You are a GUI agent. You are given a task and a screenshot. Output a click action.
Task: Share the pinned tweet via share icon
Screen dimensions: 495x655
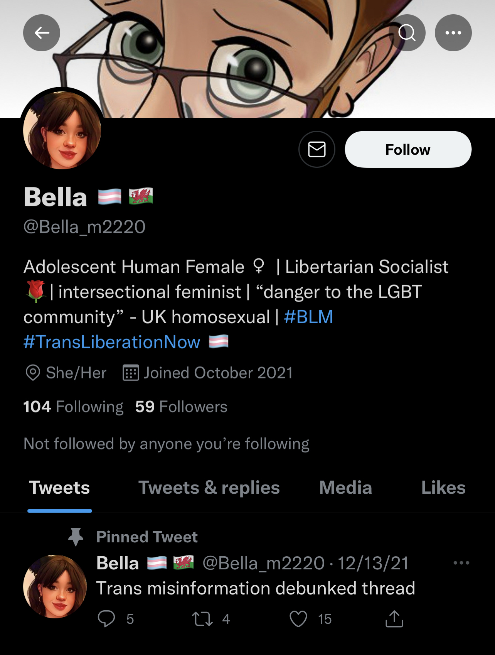[394, 619]
